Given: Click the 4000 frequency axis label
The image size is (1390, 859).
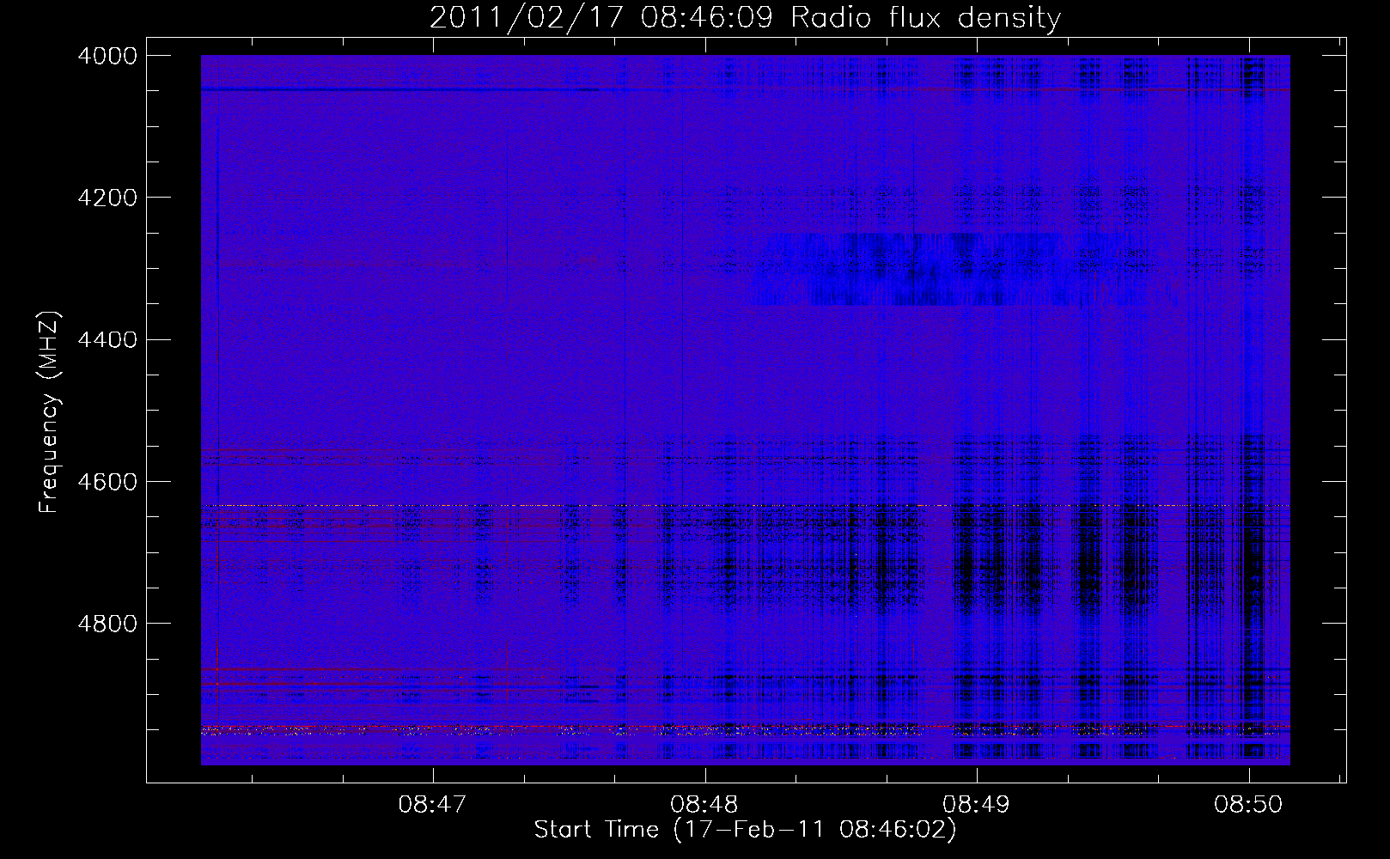Looking at the screenshot, I should point(107,56).
